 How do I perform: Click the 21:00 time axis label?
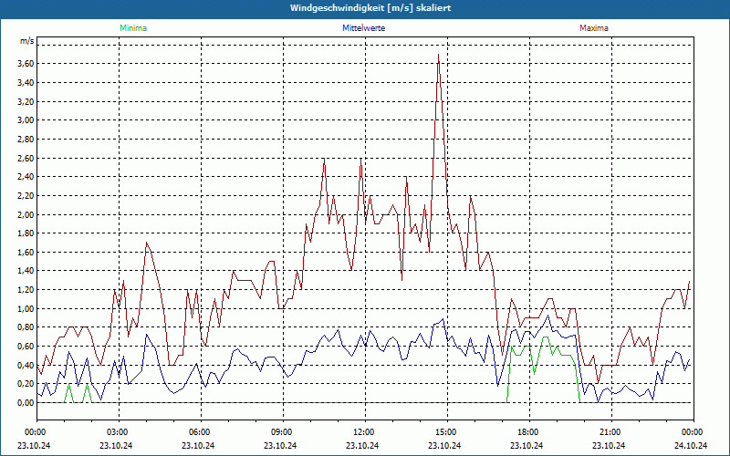coord(610,432)
